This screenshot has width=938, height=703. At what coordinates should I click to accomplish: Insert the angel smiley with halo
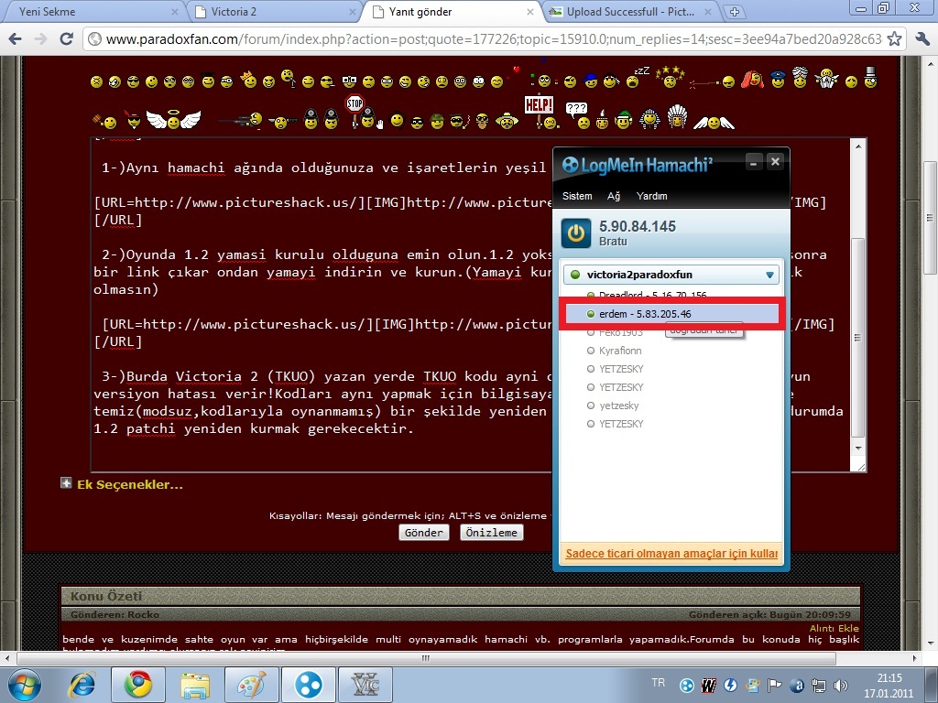tap(173, 120)
